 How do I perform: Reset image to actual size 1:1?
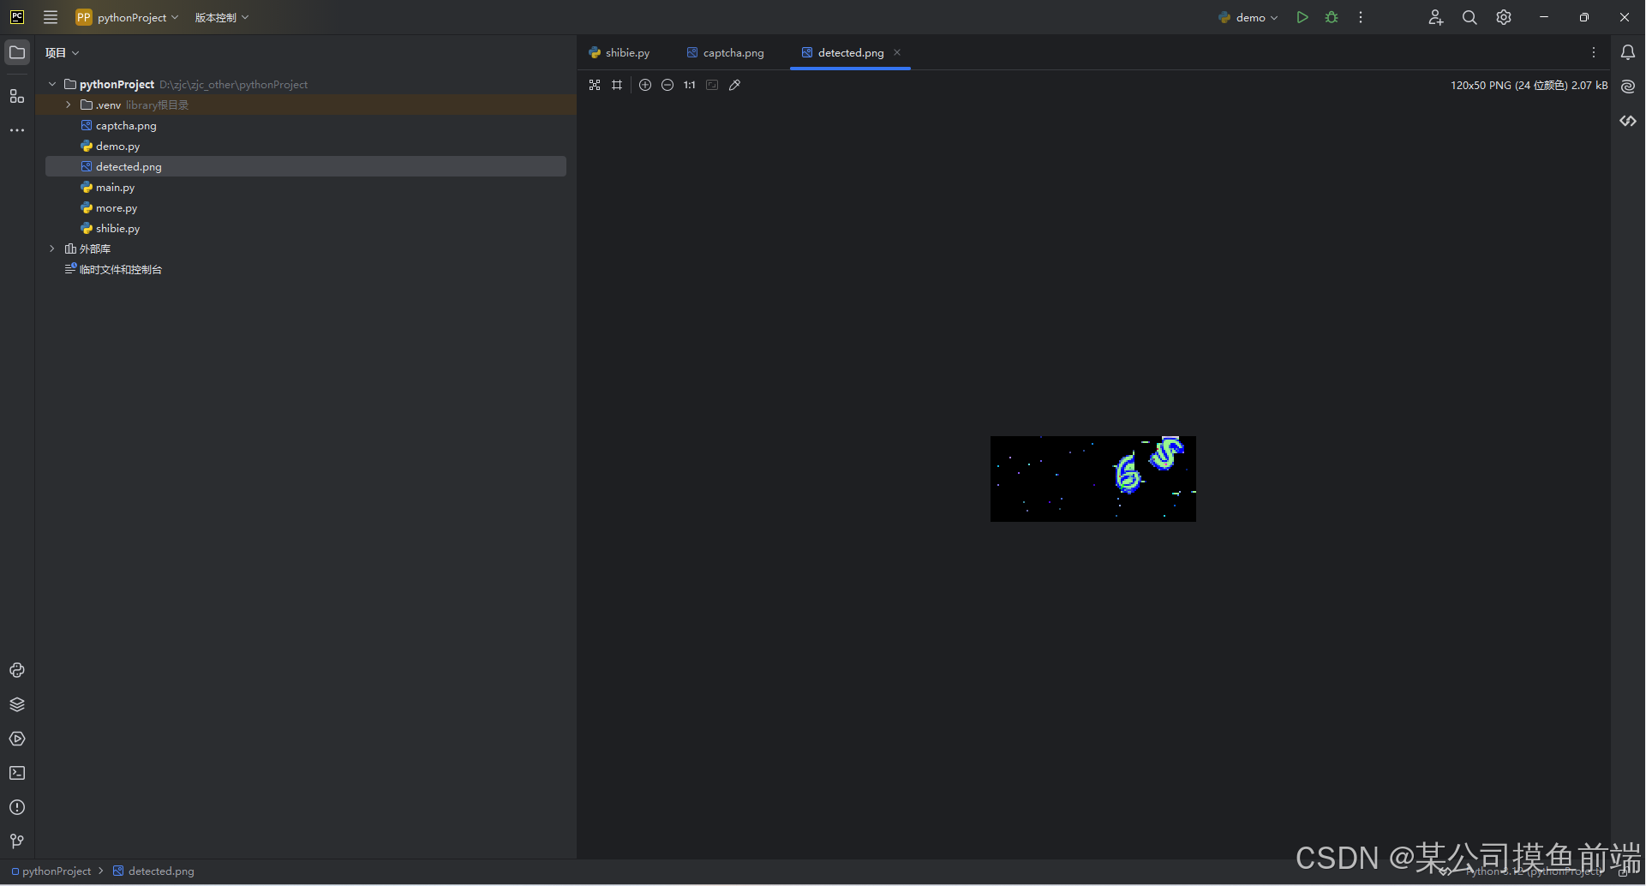[690, 85]
